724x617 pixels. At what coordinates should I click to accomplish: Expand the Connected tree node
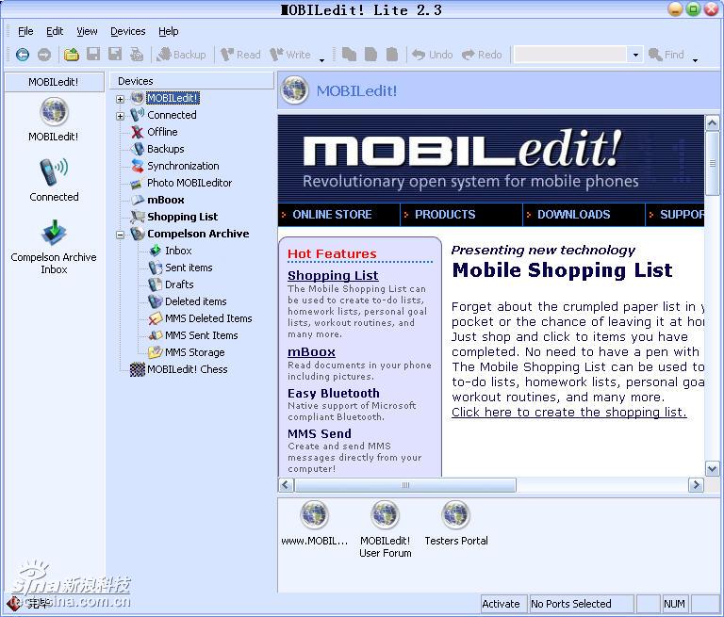[x=121, y=116]
